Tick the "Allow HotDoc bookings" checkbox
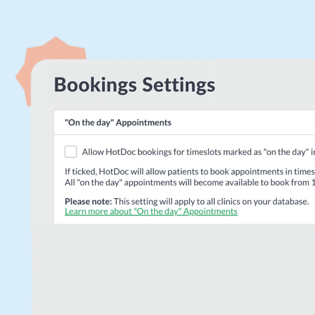Screen dimensions: 315x315 [x=71, y=152]
